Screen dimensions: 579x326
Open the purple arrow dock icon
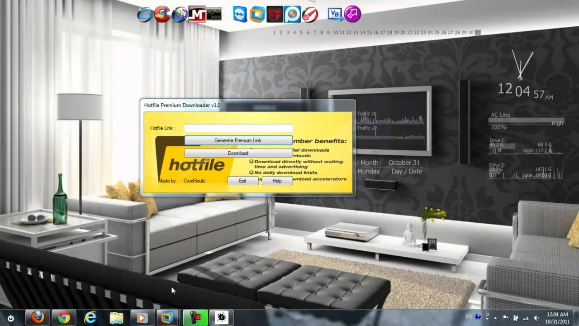click(x=352, y=14)
